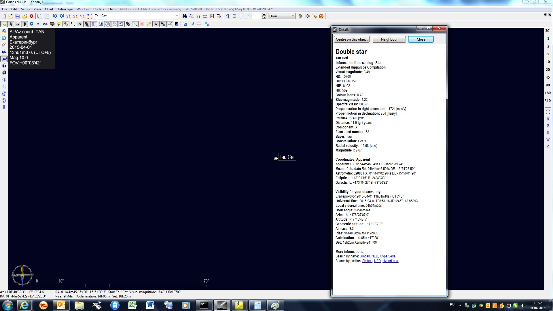
Task: Toggle the DSS image button
Action: point(45,24)
